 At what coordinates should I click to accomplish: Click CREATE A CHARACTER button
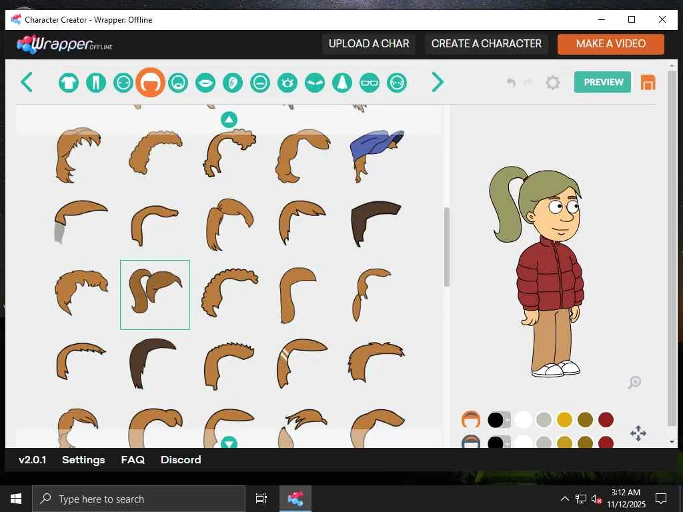[486, 43]
